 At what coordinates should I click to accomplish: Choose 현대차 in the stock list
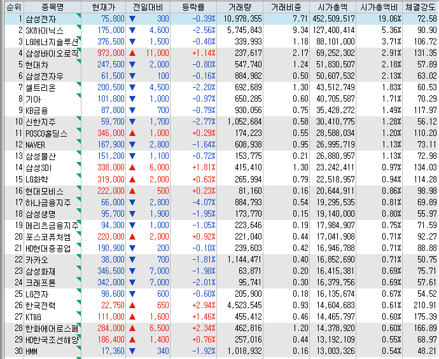click(37, 65)
